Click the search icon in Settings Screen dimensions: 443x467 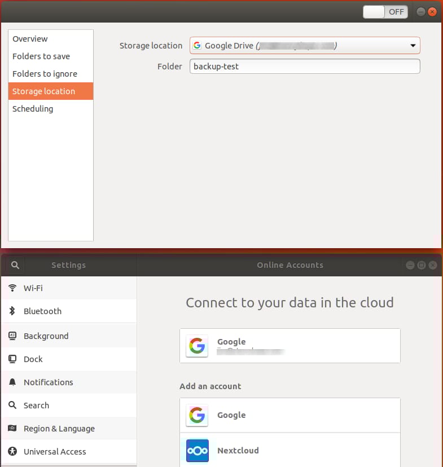pos(15,265)
